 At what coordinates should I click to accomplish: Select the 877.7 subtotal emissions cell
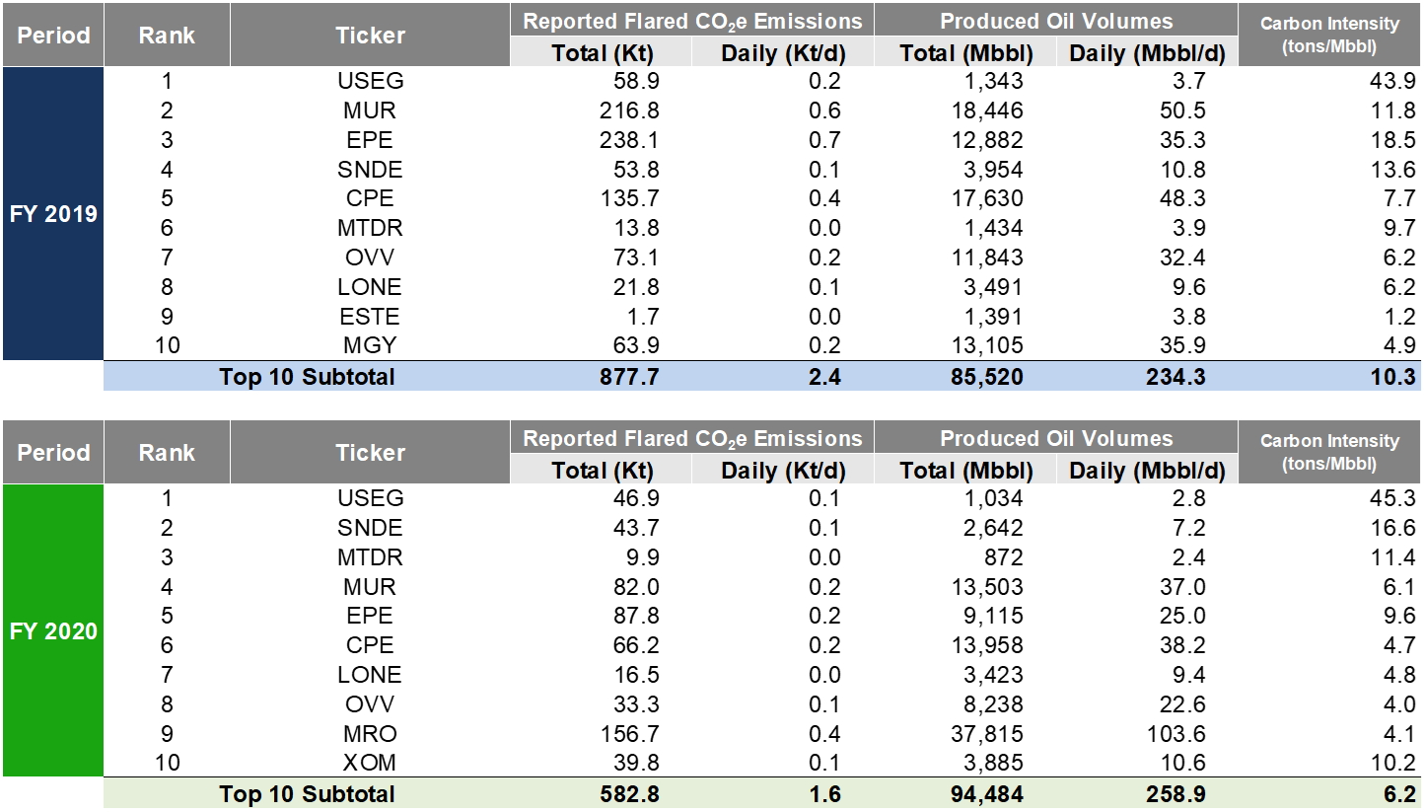(624, 376)
